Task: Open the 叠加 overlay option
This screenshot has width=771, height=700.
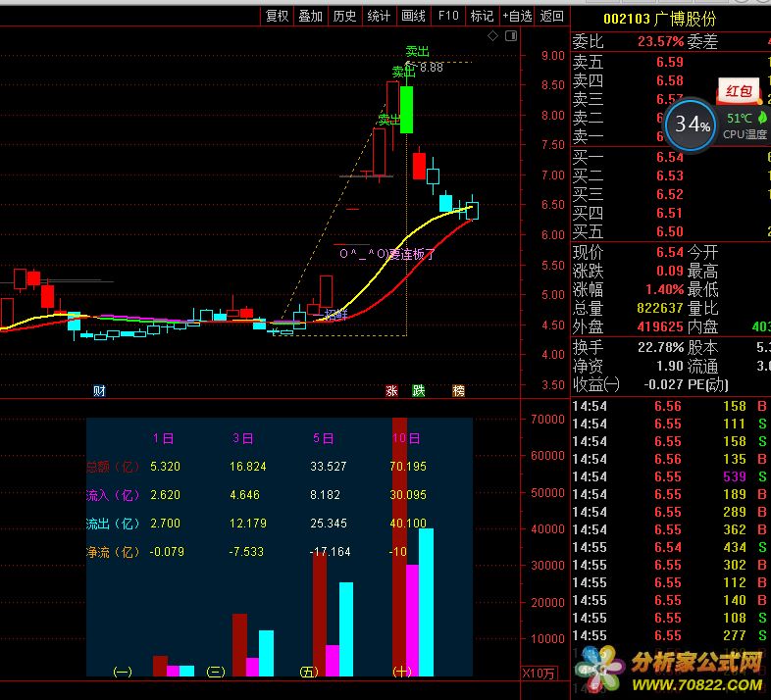Action: click(310, 17)
